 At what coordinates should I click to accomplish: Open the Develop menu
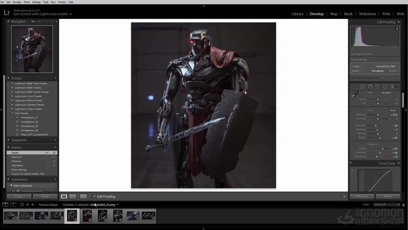click(17, 2)
